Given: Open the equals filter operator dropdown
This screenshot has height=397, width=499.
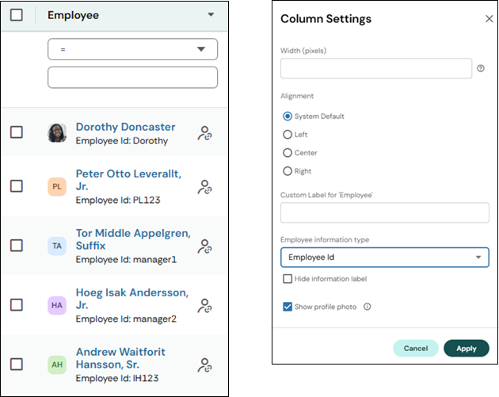Looking at the screenshot, I should [x=132, y=49].
